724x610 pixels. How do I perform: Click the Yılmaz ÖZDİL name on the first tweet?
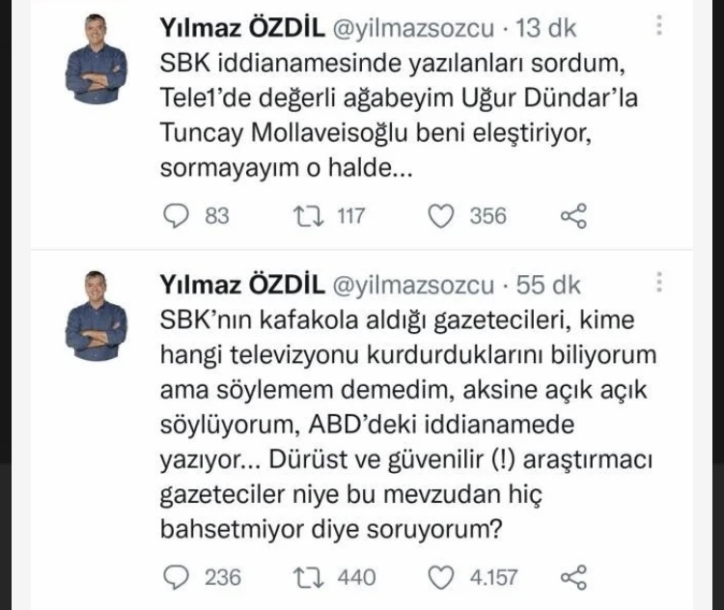pyautogui.click(x=240, y=32)
